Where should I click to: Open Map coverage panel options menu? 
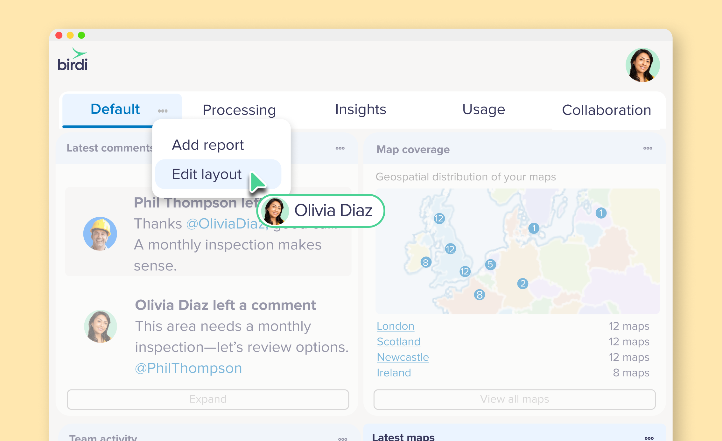[648, 148]
